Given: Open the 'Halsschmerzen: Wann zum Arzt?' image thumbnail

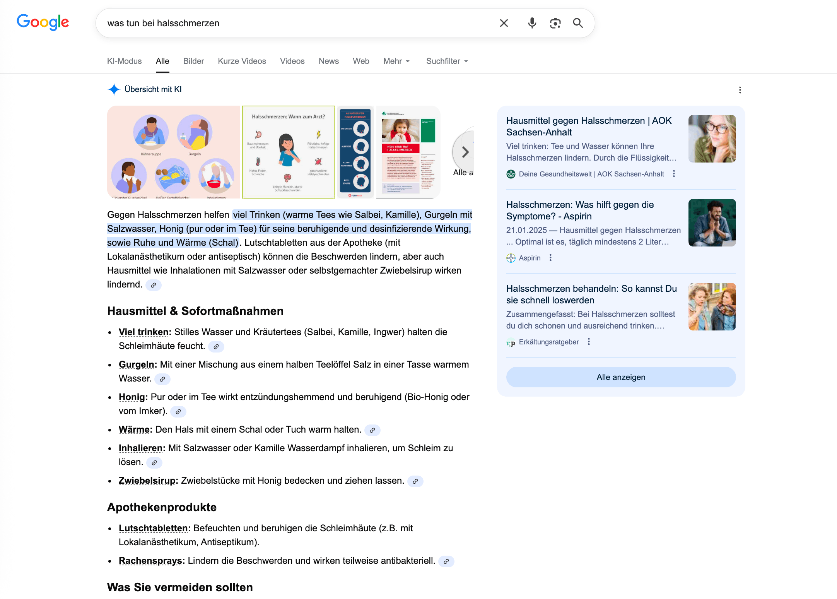Looking at the screenshot, I should [x=289, y=152].
